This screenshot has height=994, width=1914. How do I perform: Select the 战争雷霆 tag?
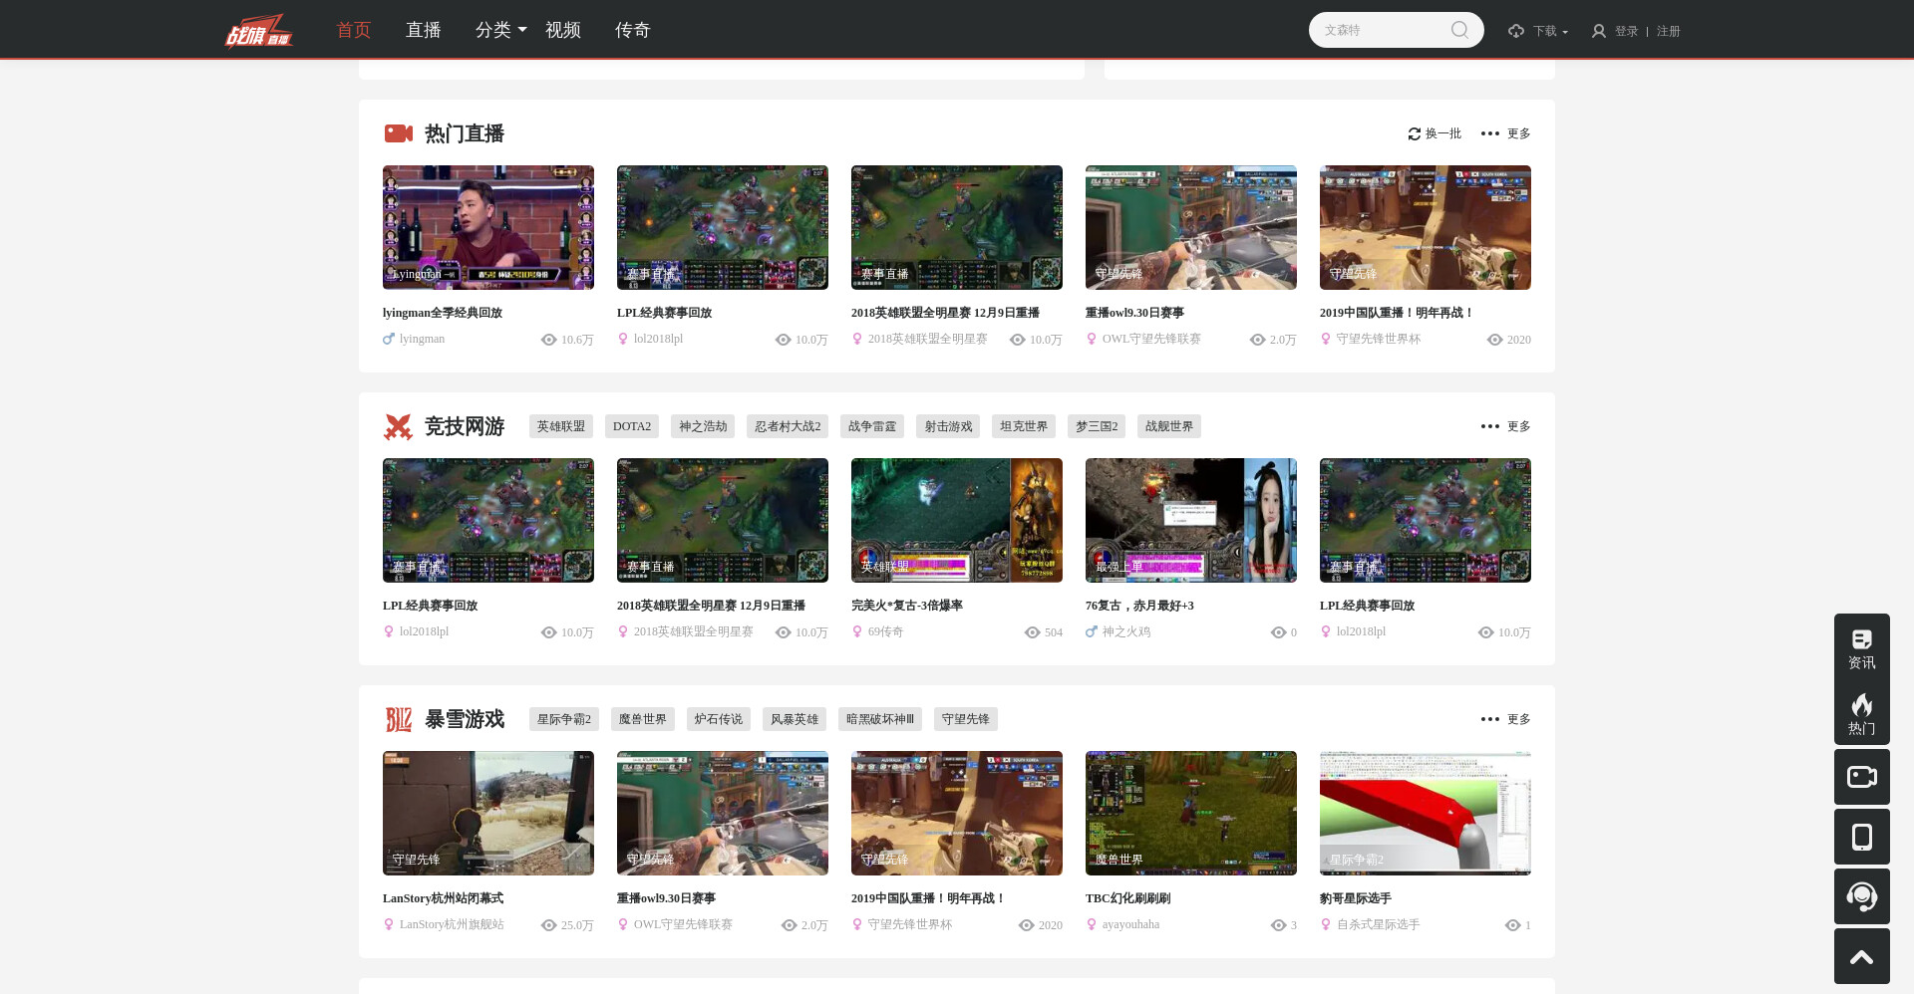click(872, 426)
